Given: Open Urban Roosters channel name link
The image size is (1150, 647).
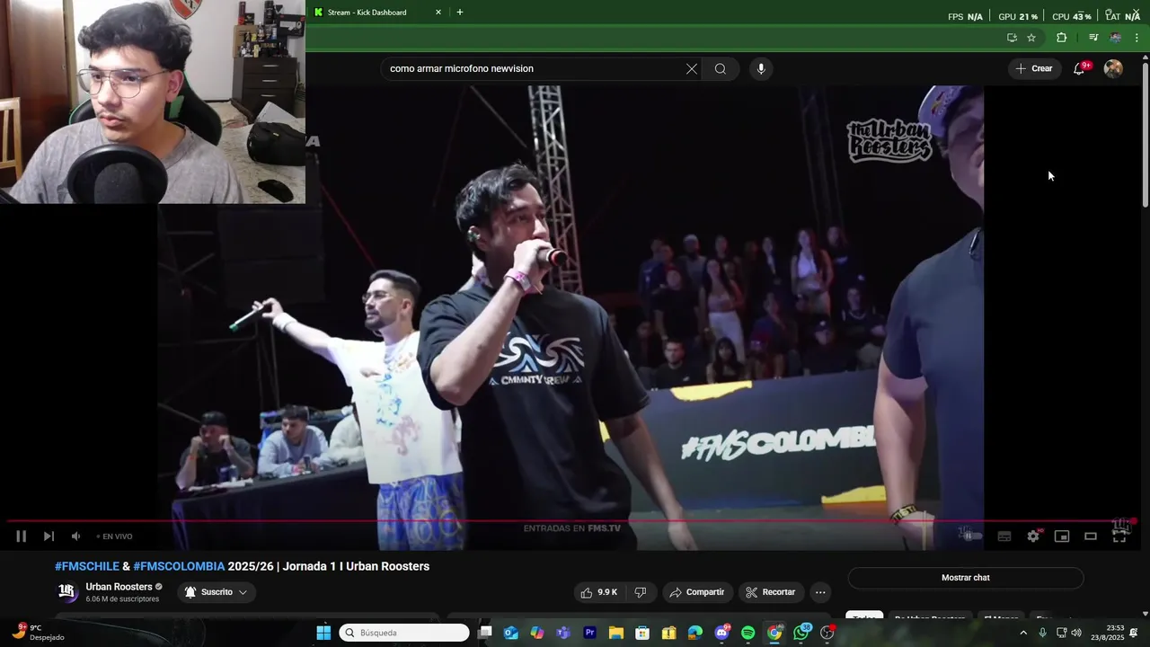Looking at the screenshot, I should coord(119,587).
